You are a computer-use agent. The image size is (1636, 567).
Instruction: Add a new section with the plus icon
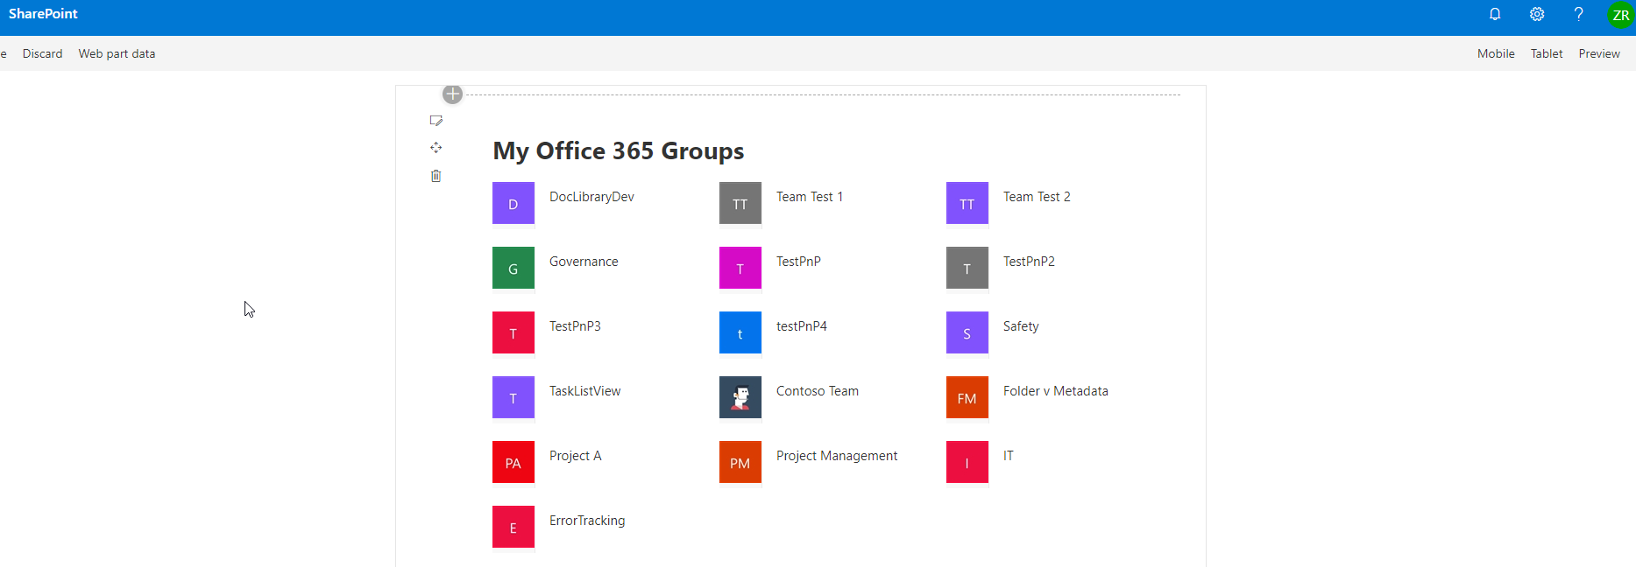point(452,94)
